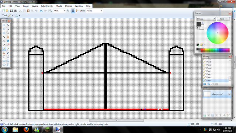Click the Paste toolbar icon
The width and height of the screenshot is (236, 133).
click(28, 11)
